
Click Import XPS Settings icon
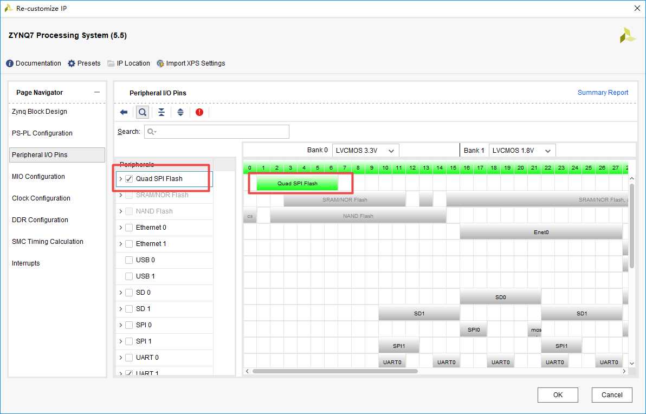160,63
